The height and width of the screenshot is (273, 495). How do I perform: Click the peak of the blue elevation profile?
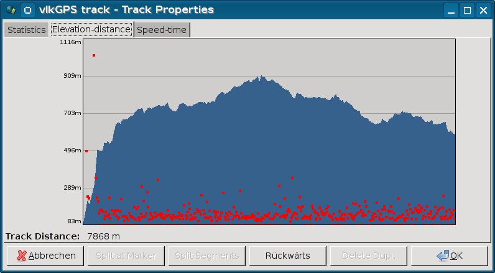(262, 76)
